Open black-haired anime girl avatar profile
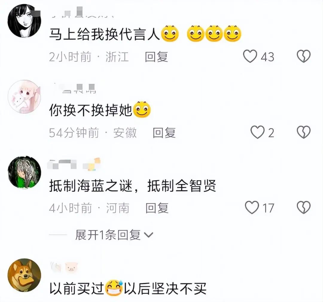 coord(24,21)
